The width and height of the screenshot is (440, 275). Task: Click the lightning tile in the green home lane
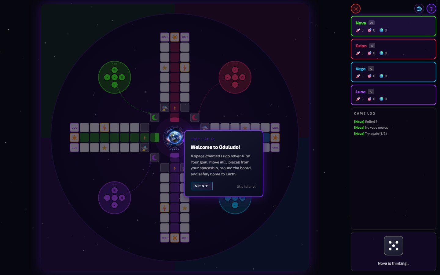coord(145,137)
